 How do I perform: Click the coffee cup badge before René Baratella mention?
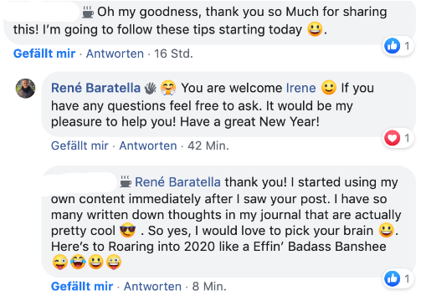click(126, 181)
